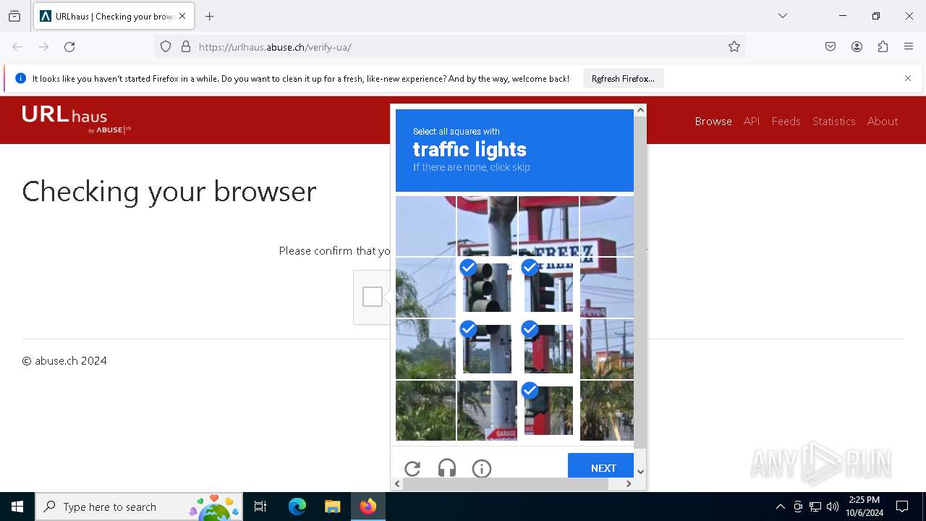
Task: Deselect the traffic light tile second row, third column
Action: tap(548, 287)
